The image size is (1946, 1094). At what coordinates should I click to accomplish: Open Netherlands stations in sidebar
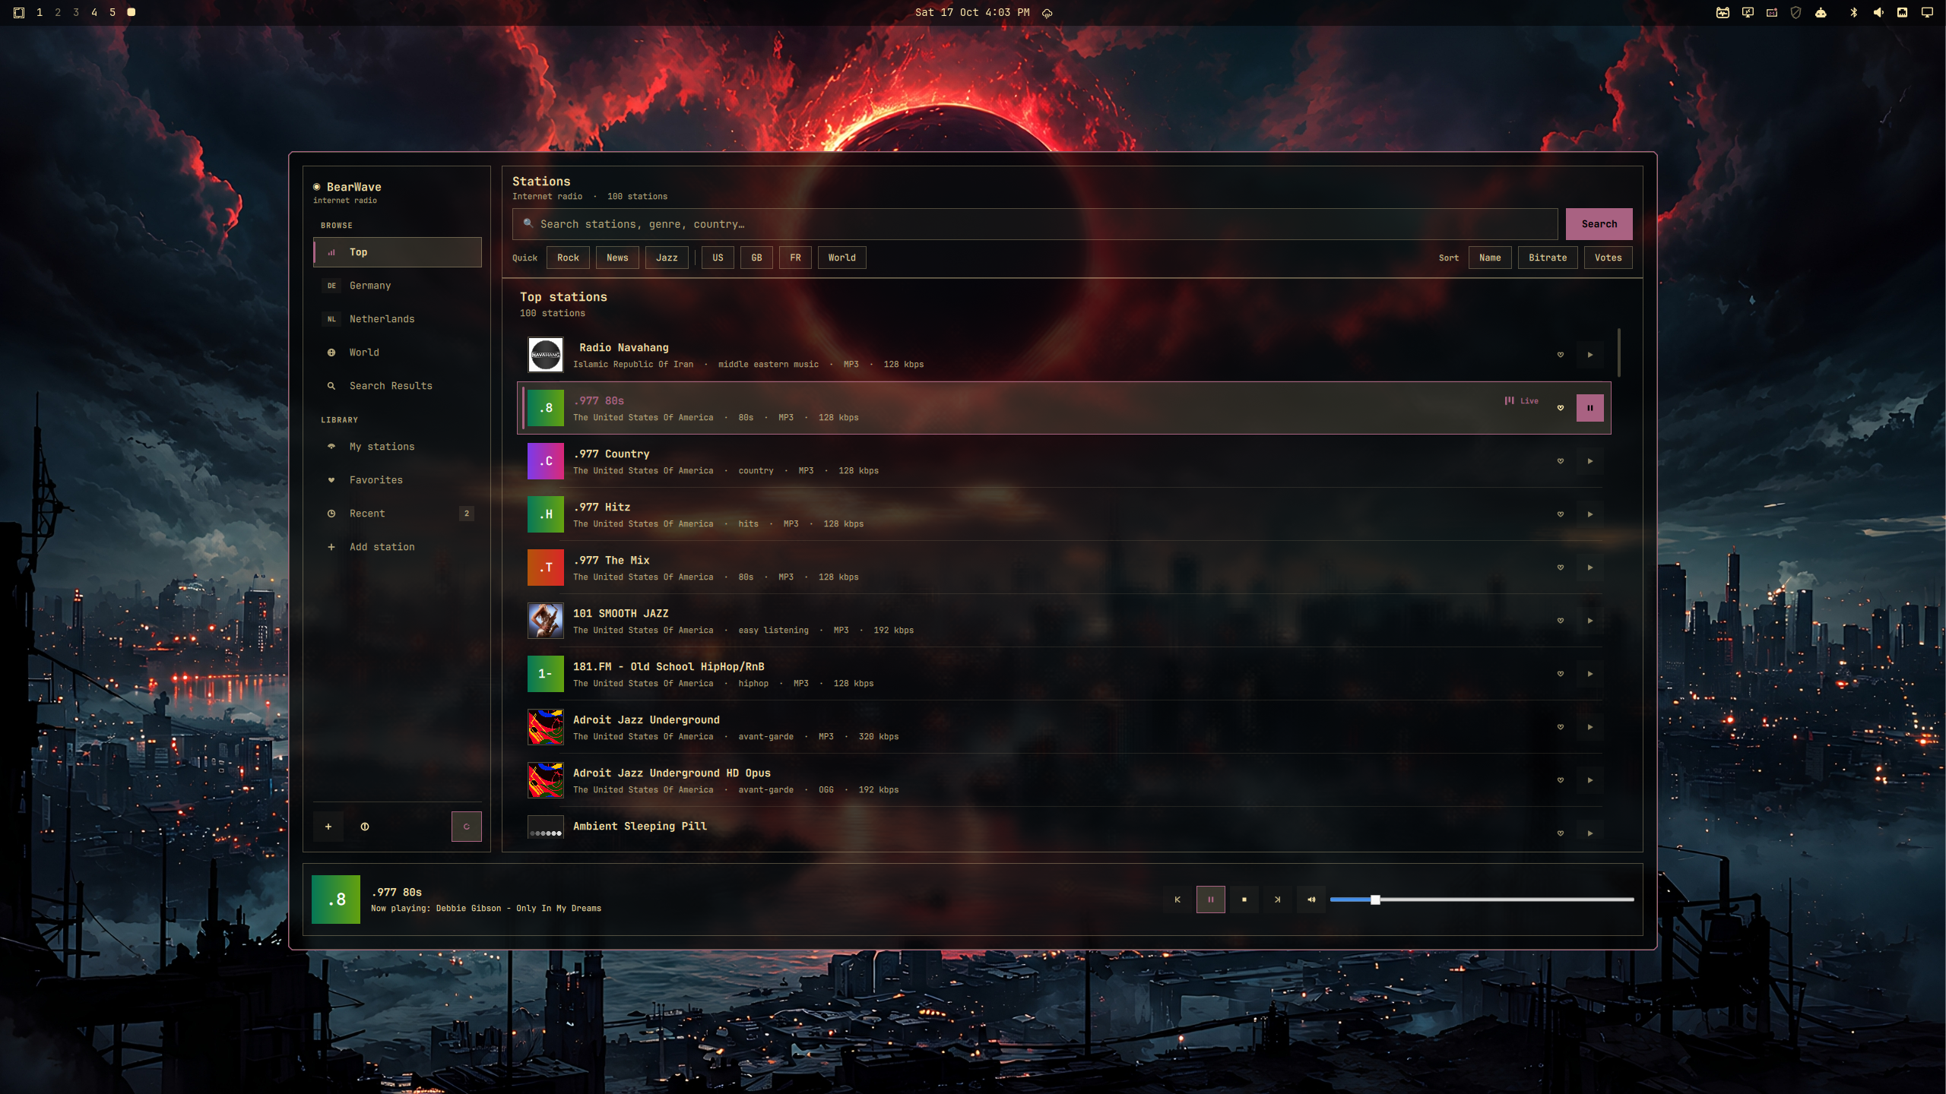(398, 319)
